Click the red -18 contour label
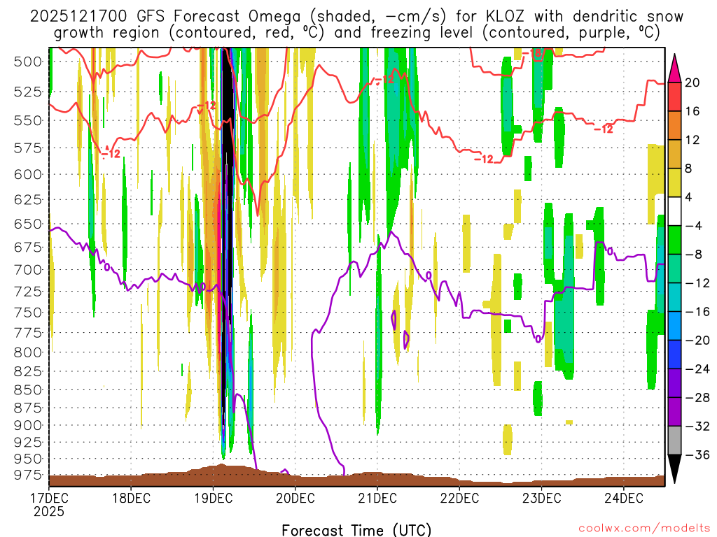Viewport: 717px width, 537px height. coord(532,53)
